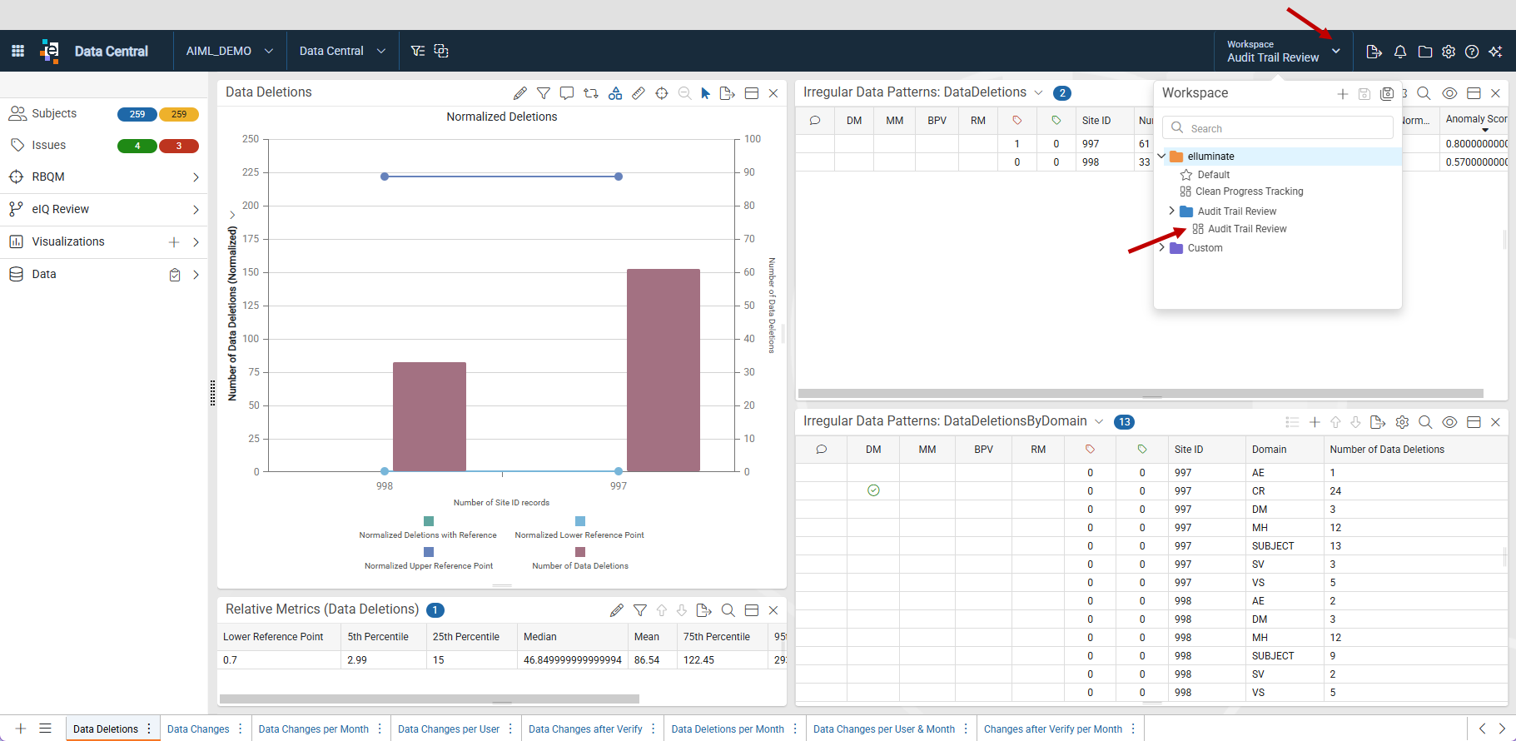This screenshot has width=1516, height=741.
Task: Select Clean Progress Tracking workspace
Action: 1249,191
